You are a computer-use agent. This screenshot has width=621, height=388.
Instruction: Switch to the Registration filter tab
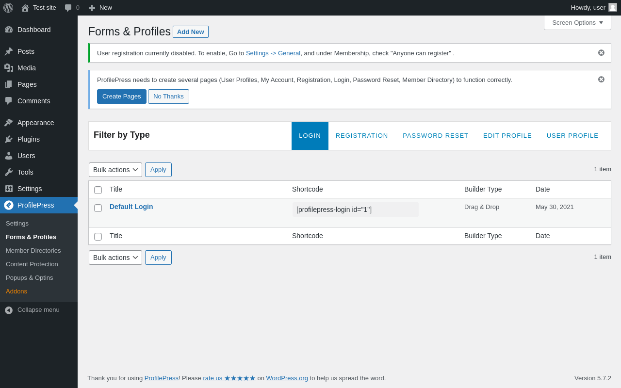tap(362, 136)
